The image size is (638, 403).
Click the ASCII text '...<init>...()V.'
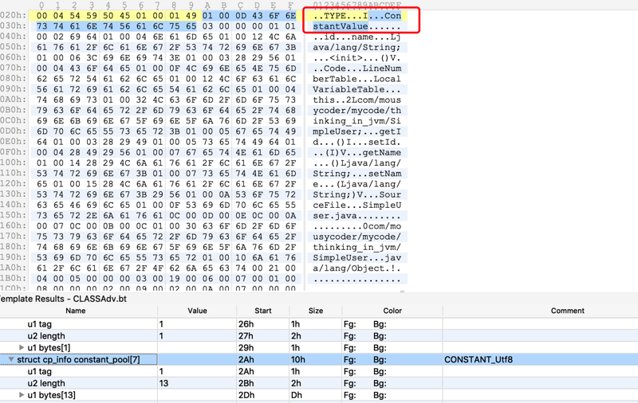click(356, 57)
